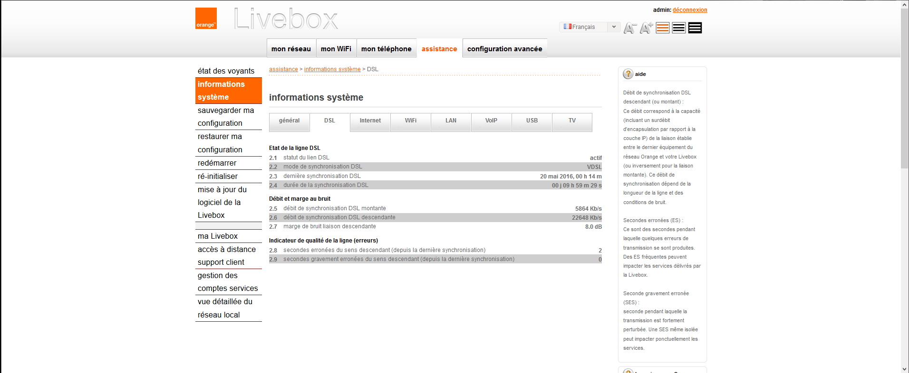Viewport: 909px width, 373px height.
Task: Click the assistance breadcrumb link
Action: click(283, 69)
